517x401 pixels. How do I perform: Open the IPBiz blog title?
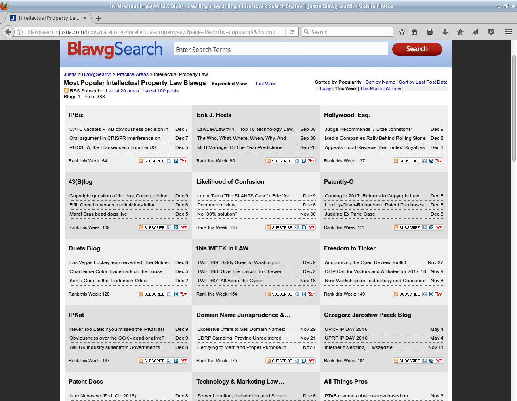click(x=76, y=115)
